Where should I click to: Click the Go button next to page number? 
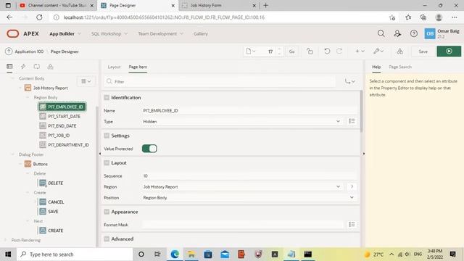point(291,51)
